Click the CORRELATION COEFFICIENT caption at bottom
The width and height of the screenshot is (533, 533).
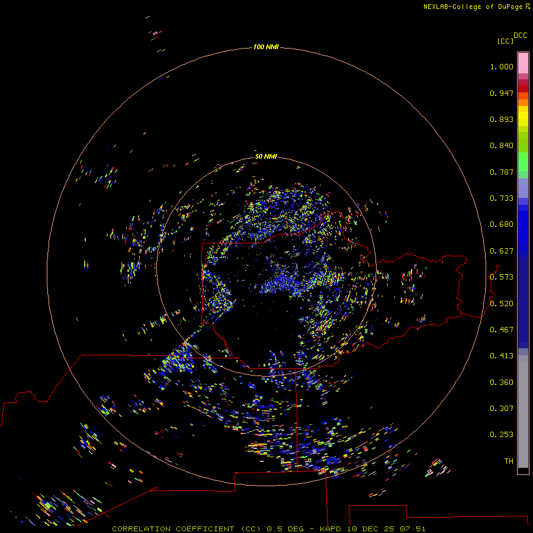coord(268,529)
